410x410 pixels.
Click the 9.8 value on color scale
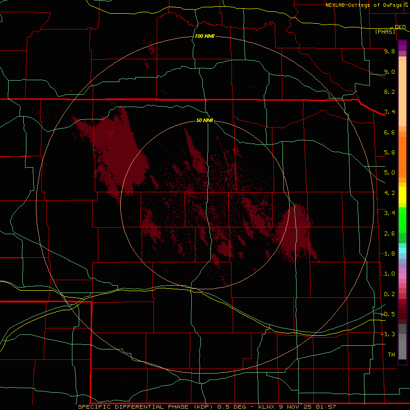click(x=389, y=51)
